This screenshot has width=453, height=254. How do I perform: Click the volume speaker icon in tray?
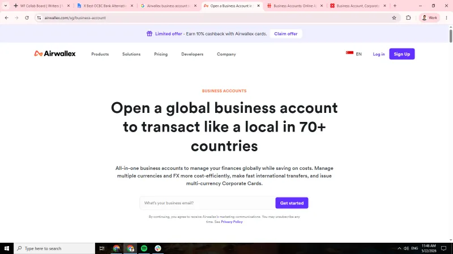point(406,248)
